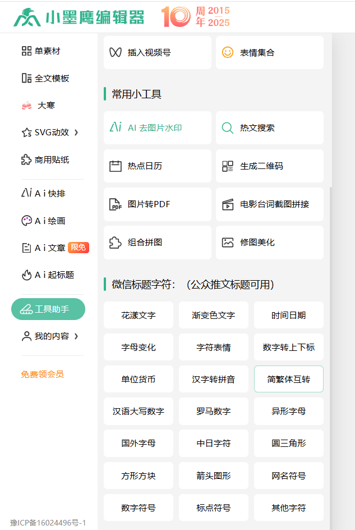Image resolution: width=355 pixels, height=530 pixels.
Task: Click the Ai快排 icon in the sidebar
Action: coord(27,193)
